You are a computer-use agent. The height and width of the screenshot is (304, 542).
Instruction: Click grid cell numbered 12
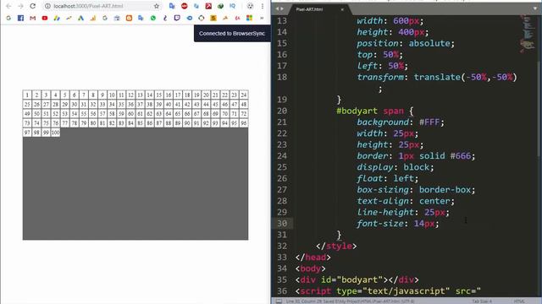[x=130, y=95]
